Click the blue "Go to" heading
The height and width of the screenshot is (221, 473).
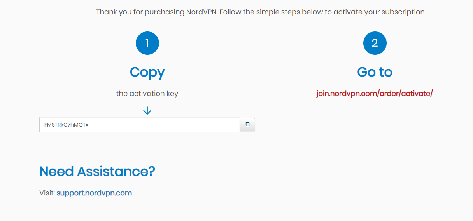coord(375,72)
